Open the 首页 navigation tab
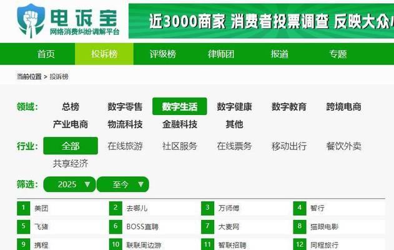 pos(46,54)
